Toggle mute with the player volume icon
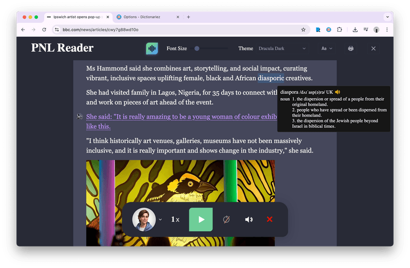410x268 pixels. point(249,219)
